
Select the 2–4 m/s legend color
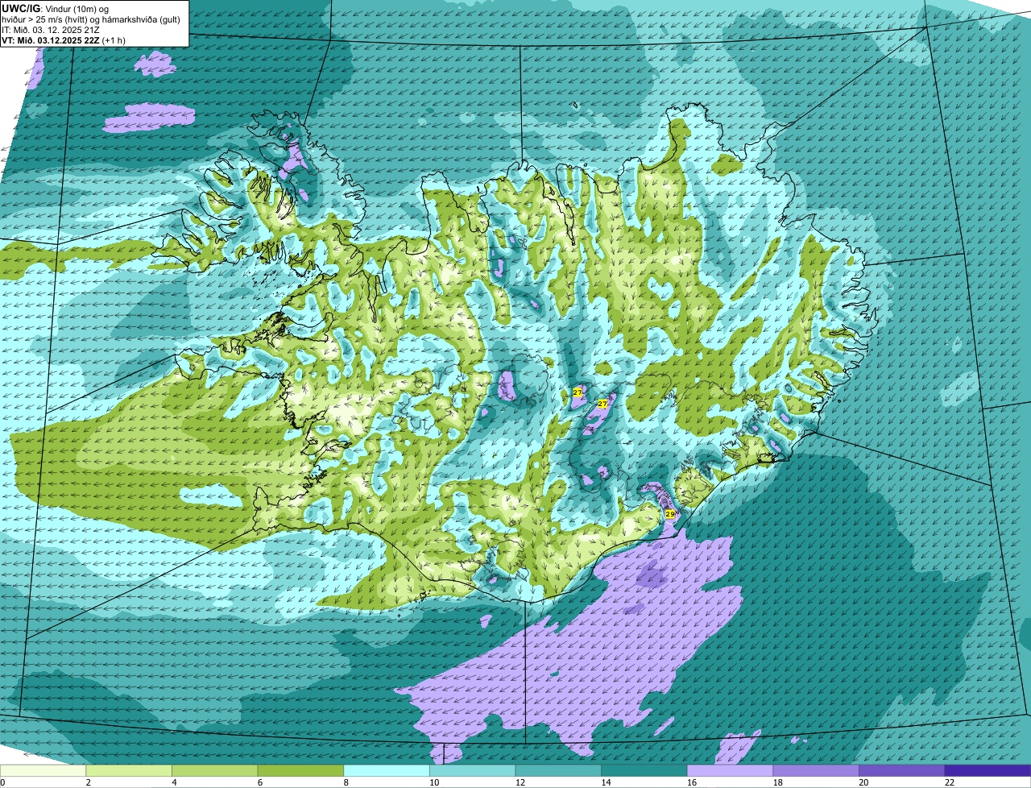tap(129, 770)
